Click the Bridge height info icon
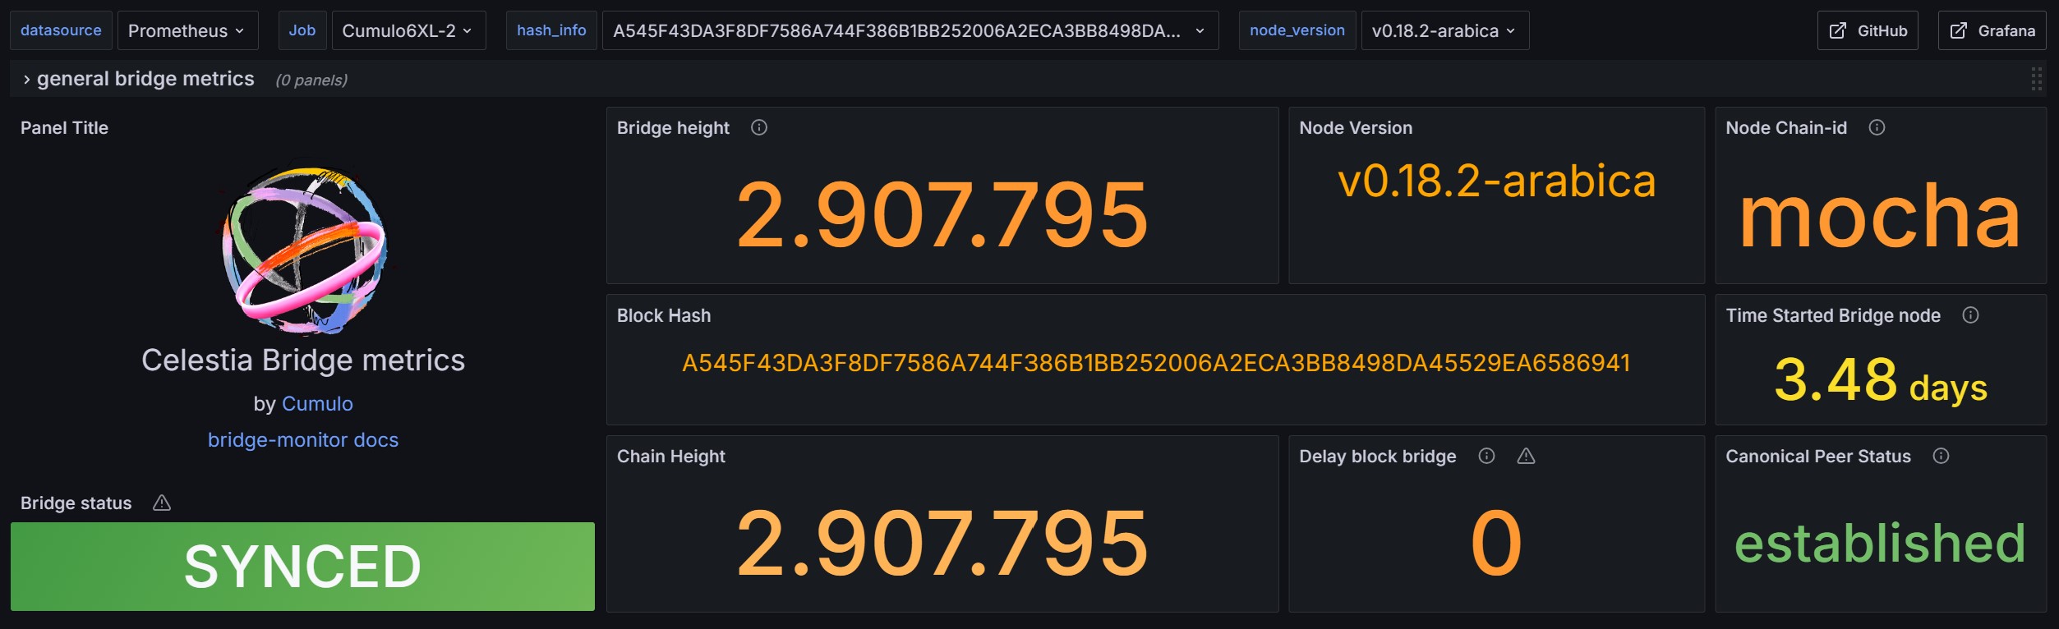Screen dimensions: 2059x629 tap(759, 127)
